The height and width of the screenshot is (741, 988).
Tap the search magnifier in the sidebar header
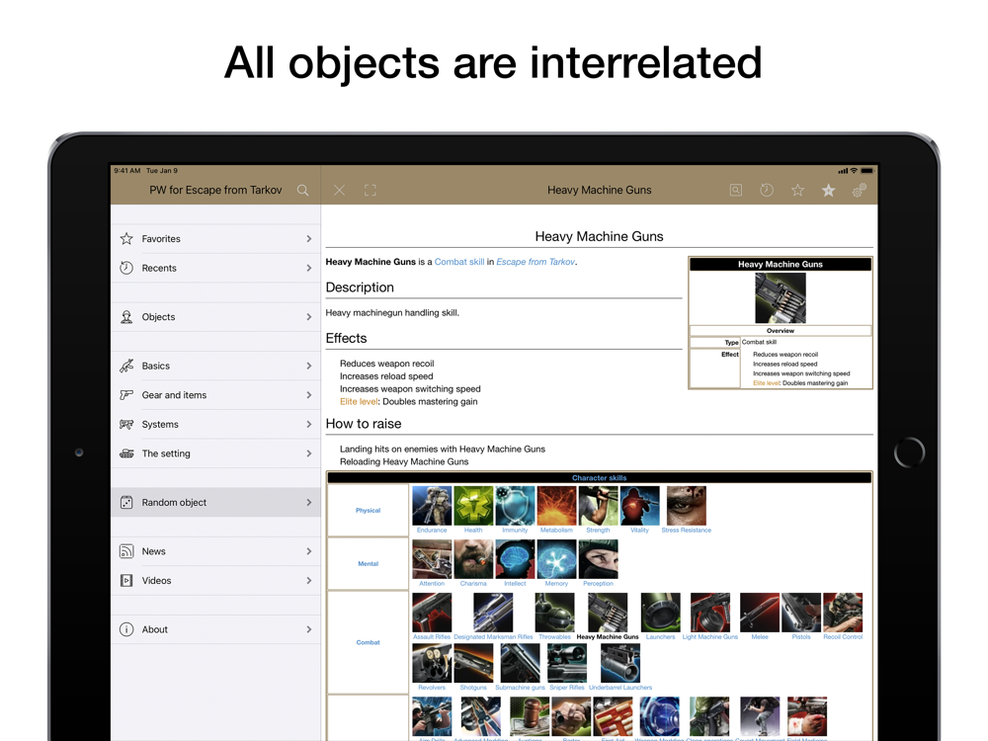[302, 191]
